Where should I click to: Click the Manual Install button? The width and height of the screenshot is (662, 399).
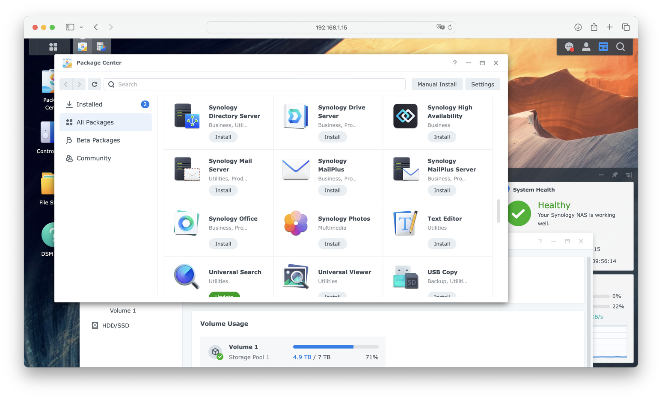437,84
